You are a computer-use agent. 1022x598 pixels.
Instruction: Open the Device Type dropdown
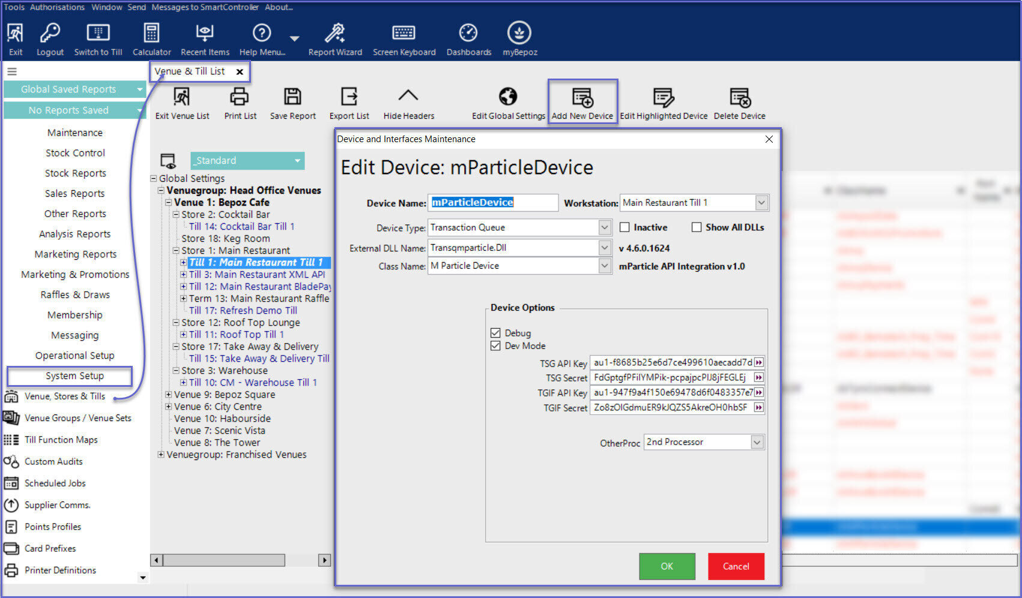605,227
